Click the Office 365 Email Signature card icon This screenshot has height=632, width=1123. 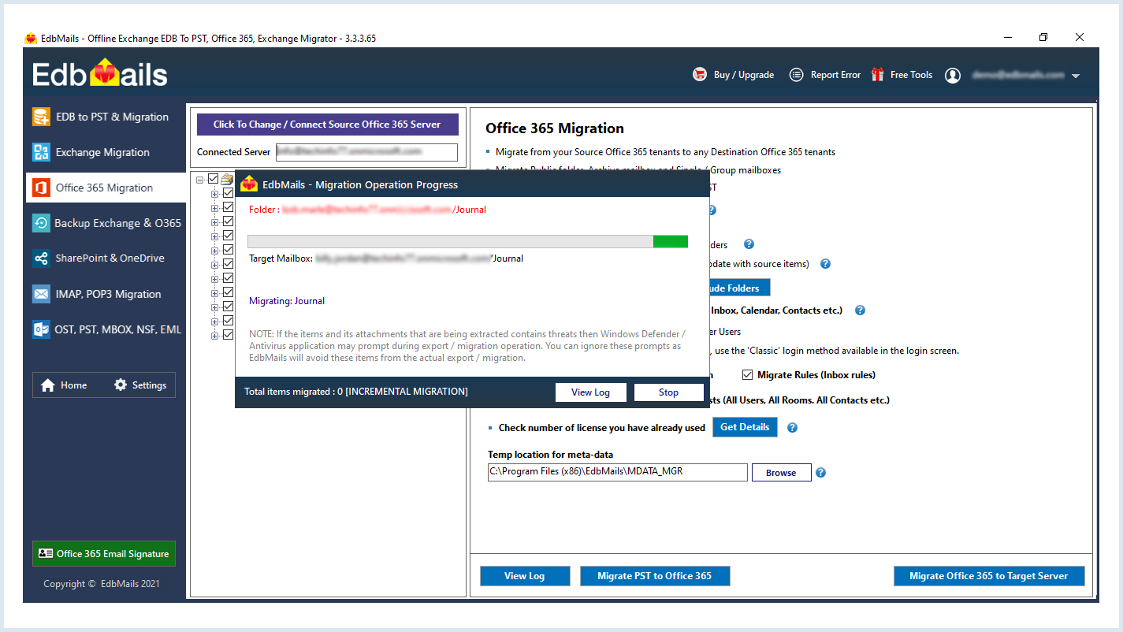tap(46, 554)
